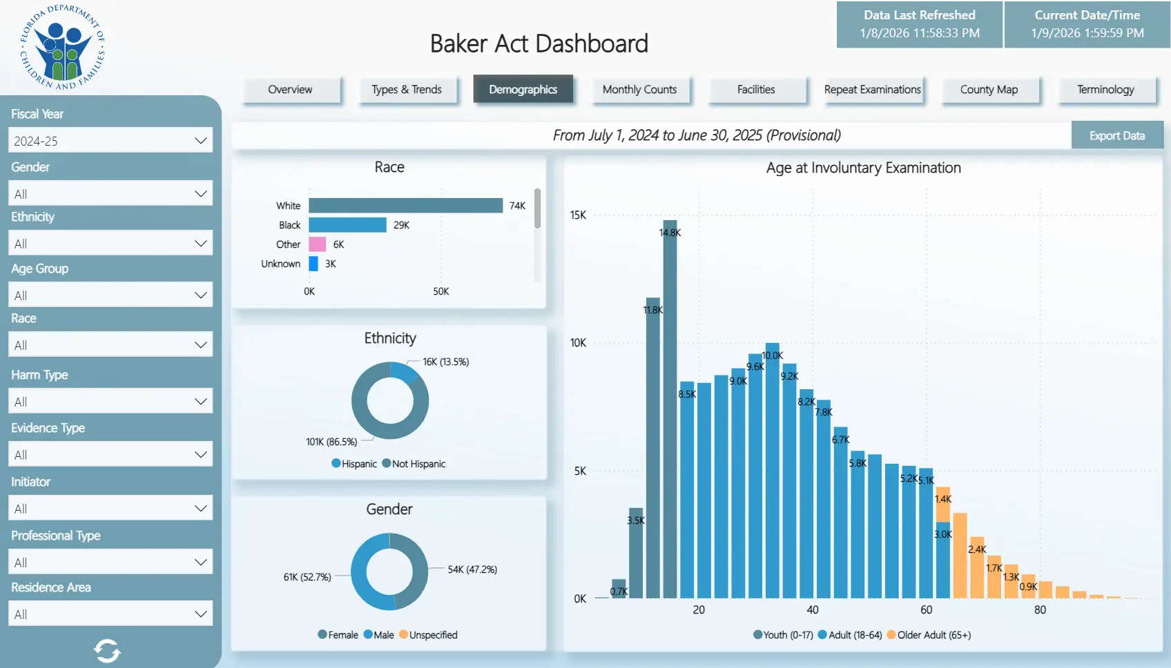Click the Older Adult (65+) legend item
The height and width of the screenshot is (668, 1171).
(x=929, y=635)
